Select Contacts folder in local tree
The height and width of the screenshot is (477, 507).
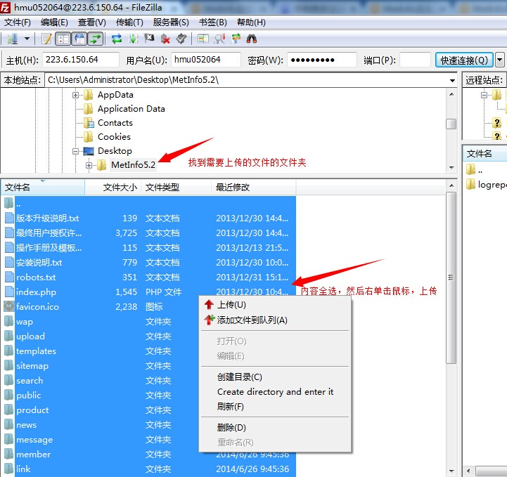click(115, 123)
